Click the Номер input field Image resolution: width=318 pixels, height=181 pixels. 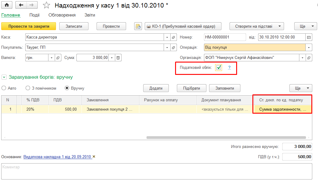point(225,37)
